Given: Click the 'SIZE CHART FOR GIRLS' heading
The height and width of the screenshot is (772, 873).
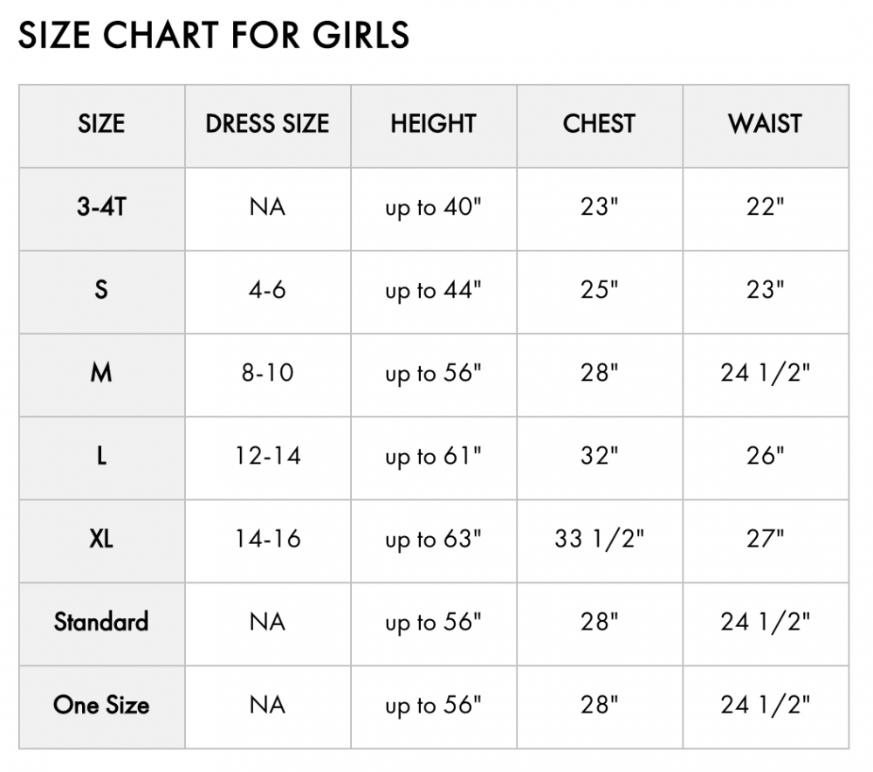Looking at the screenshot, I should [x=215, y=35].
